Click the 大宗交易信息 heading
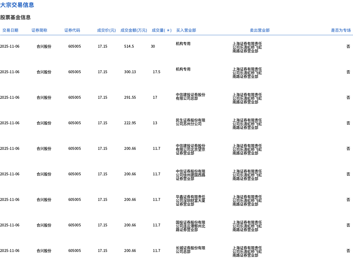 tap(17, 5)
